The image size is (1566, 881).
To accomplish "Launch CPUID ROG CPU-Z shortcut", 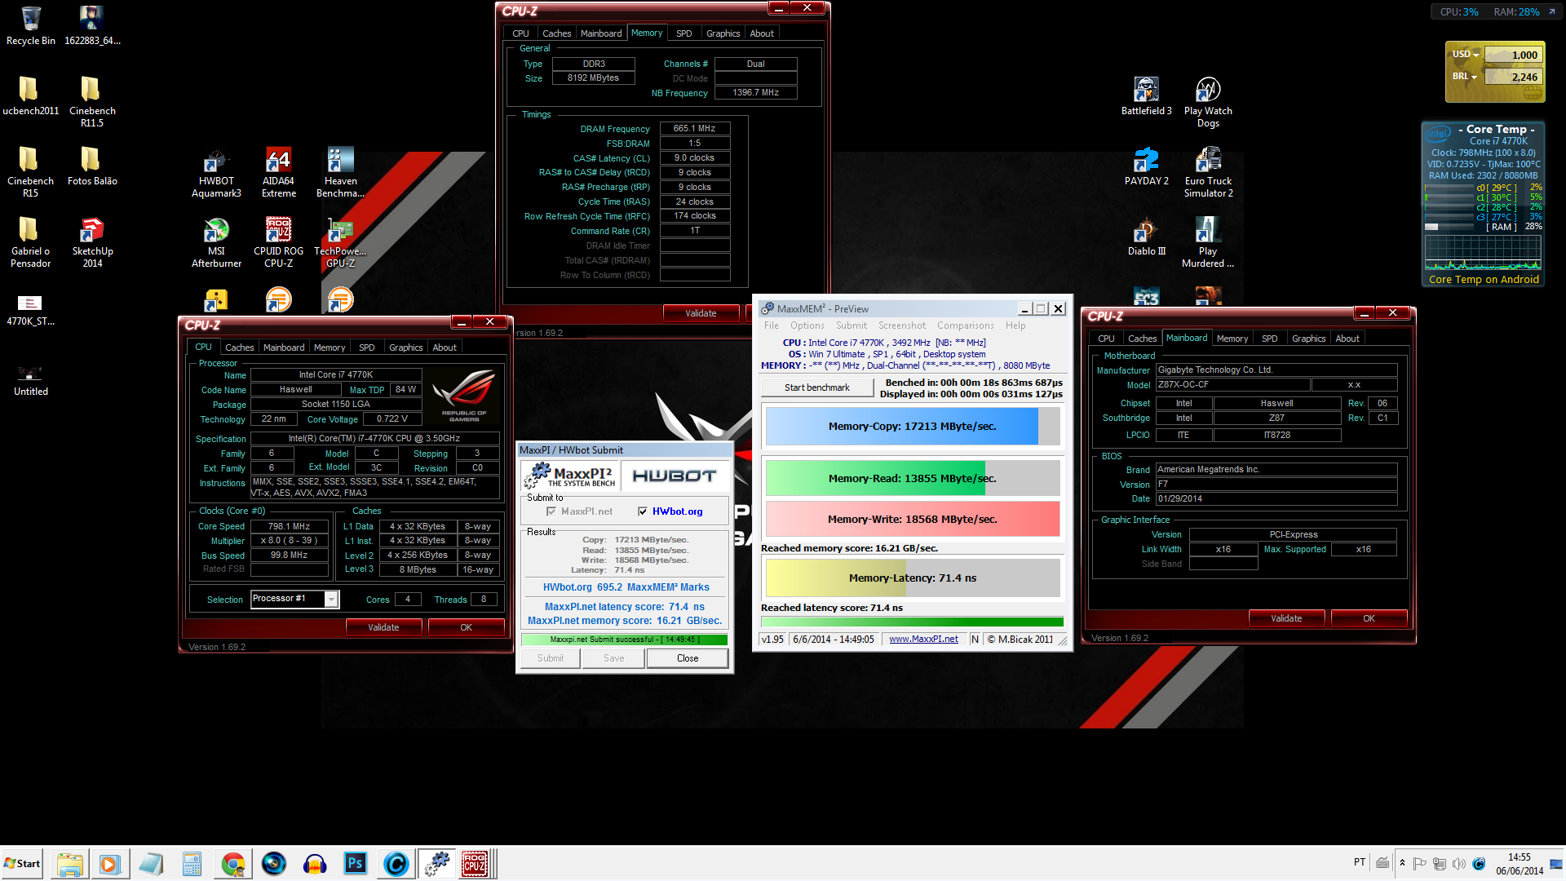I will pyautogui.click(x=278, y=241).
